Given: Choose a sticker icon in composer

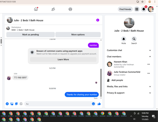Looking at the screenshot, I should 16,104.
